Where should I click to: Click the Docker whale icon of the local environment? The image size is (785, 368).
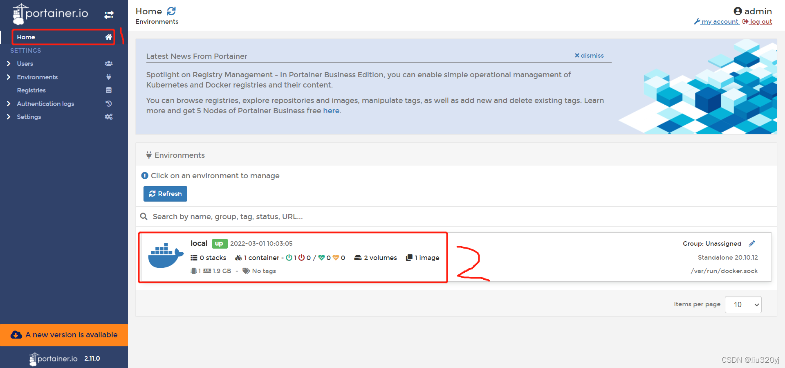[166, 256]
